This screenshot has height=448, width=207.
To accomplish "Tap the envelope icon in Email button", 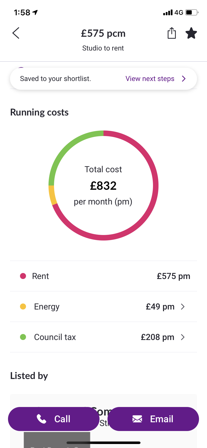I will click(x=137, y=419).
